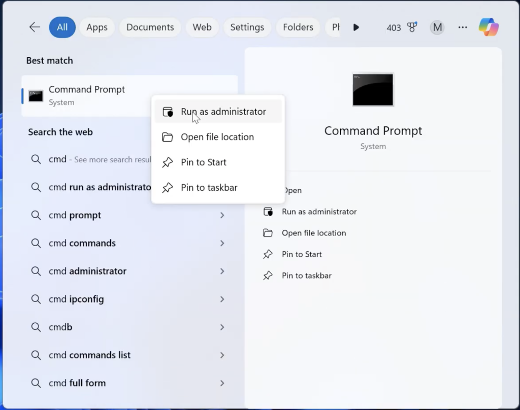Select the search icon next to cmd ipconfig

36,299
